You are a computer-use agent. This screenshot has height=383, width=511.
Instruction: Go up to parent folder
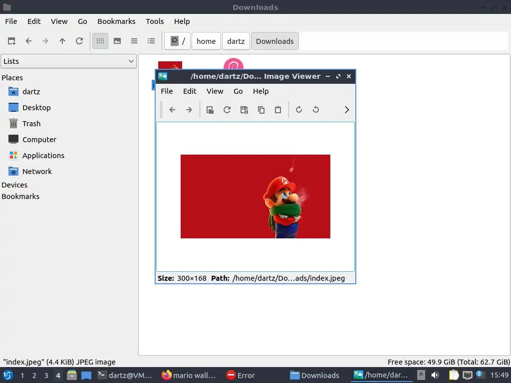(x=62, y=41)
